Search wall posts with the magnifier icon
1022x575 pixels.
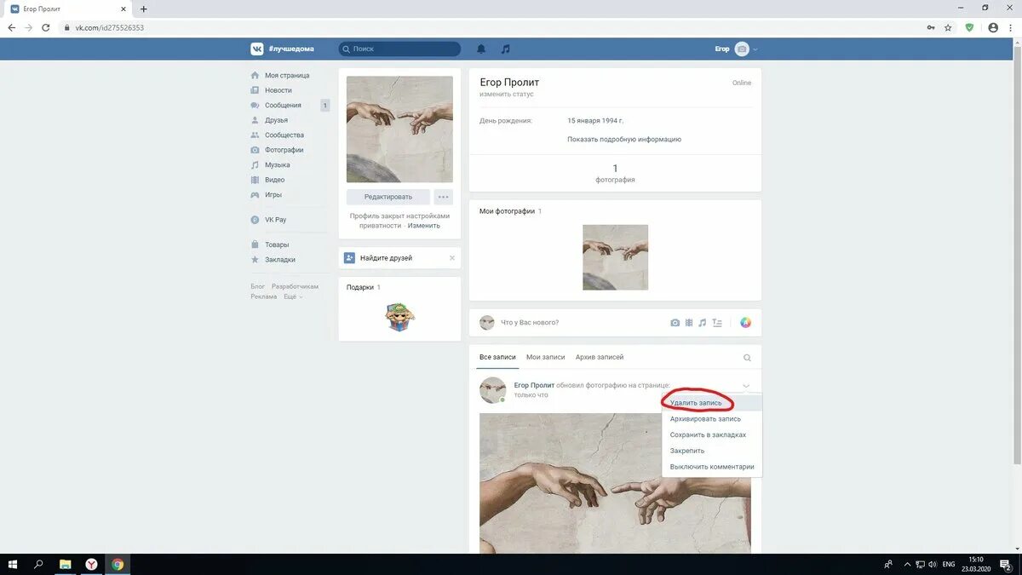click(x=748, y=359)
